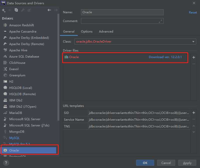Move URL template up arrow
The image size is (200, 168).
[x=194, y=126]
